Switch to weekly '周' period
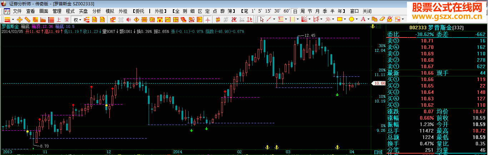488x155 pixels. pos(303,11)
